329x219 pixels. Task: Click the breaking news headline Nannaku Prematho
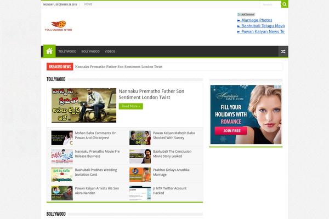pos(119,67)
